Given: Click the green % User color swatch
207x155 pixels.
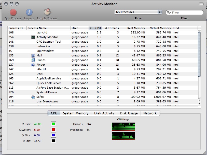Looking at the screenshot, I should point(53,124).
